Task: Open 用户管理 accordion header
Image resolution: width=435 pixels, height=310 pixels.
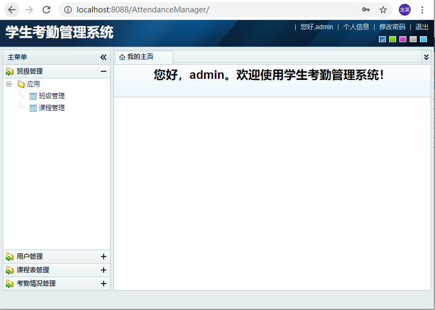Action: tap(57, 257)
